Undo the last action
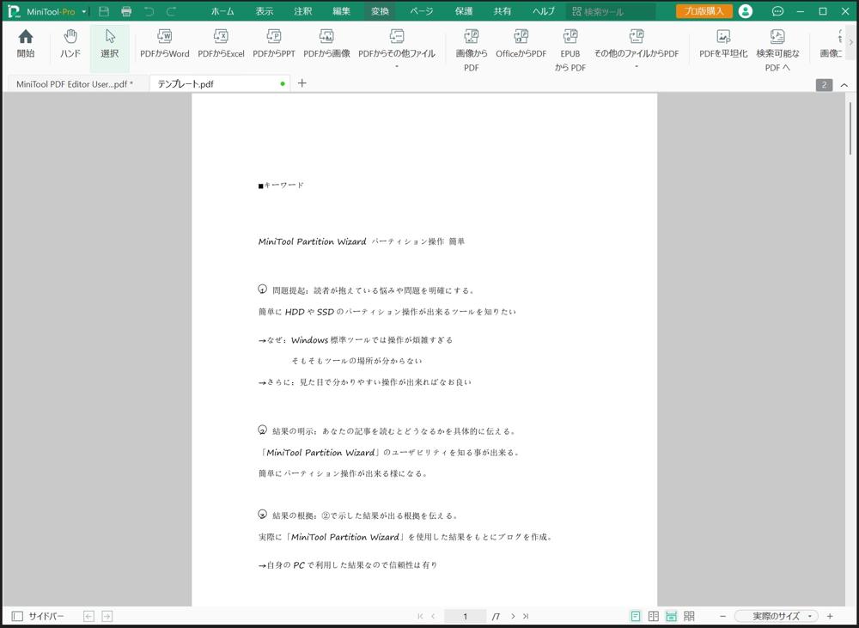This screenshot has width=859, height=628. (149, 11)
